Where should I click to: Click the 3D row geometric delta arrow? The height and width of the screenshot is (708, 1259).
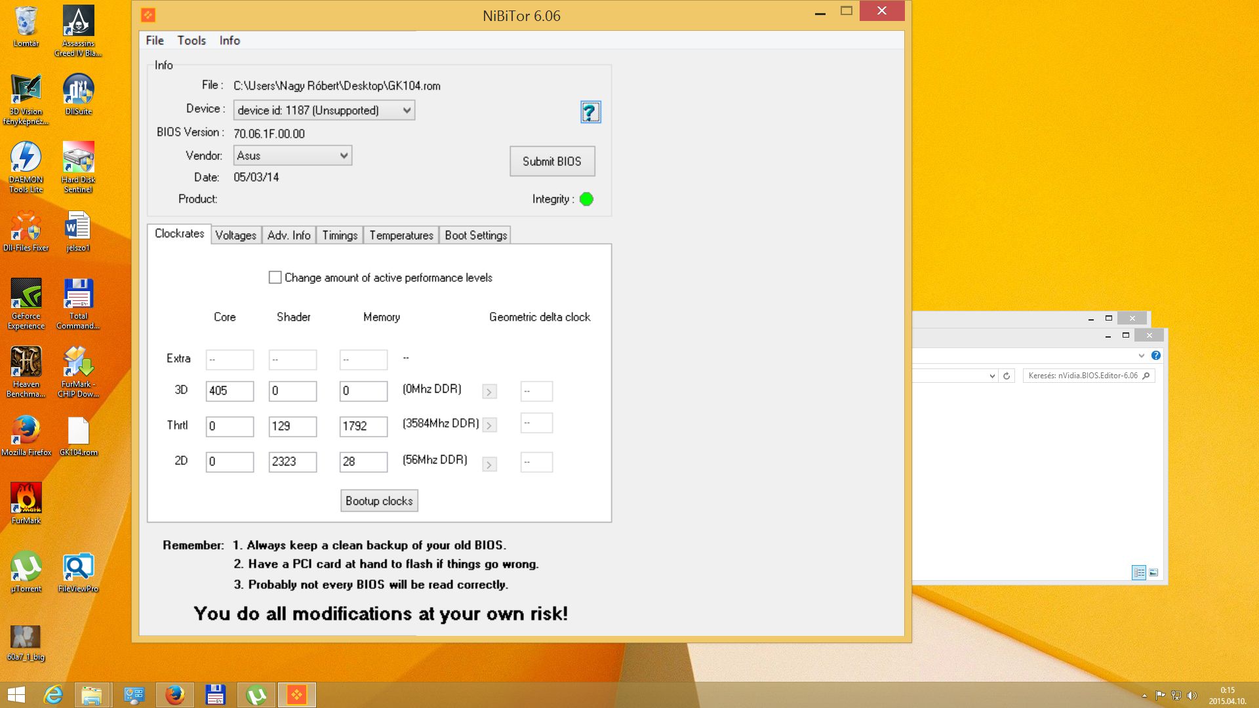489,391
